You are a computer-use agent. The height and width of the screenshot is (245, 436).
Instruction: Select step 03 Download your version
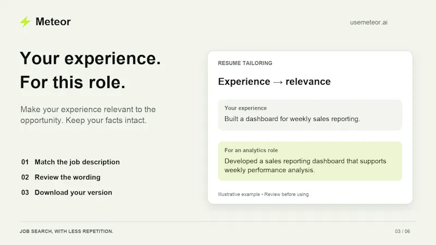[x=66, y=193]
